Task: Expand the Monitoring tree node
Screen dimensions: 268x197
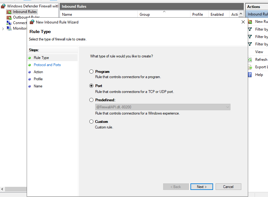Action: pyautogui.click(x=3, y=28)
